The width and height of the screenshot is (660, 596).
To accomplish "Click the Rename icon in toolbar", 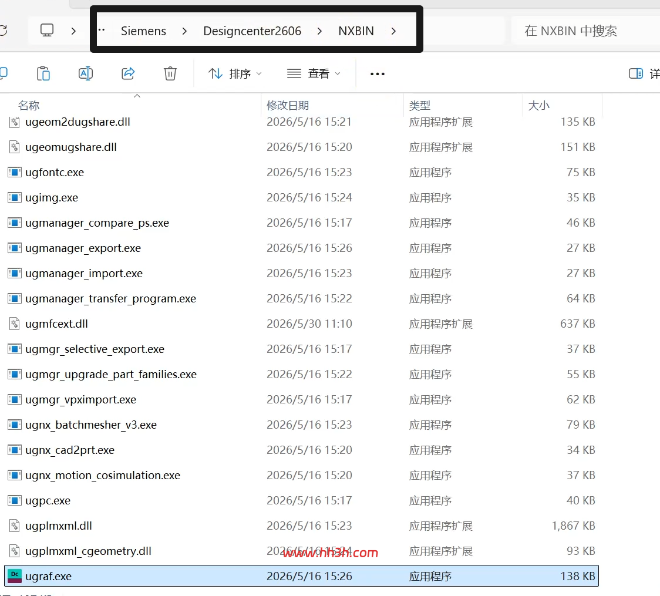I will 86,73.
